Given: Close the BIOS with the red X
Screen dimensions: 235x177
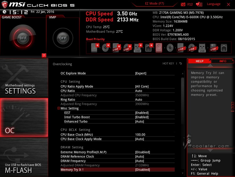Looking at the screenshot, I should tap(228, 4).
